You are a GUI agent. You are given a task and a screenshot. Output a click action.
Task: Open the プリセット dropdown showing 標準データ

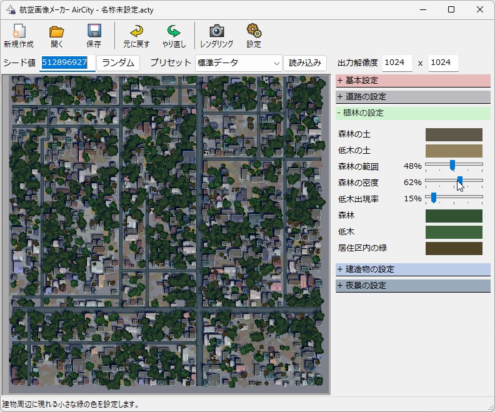coord(238,63)
